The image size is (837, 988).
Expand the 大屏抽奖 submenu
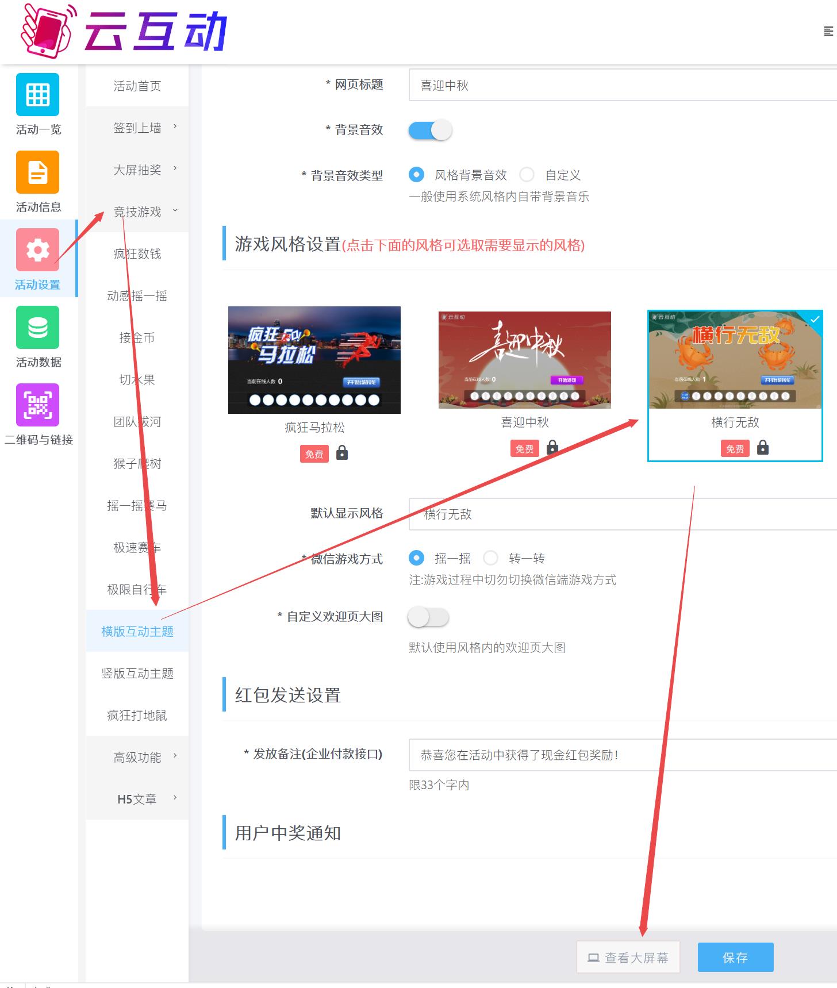click(x=137, y=170)
